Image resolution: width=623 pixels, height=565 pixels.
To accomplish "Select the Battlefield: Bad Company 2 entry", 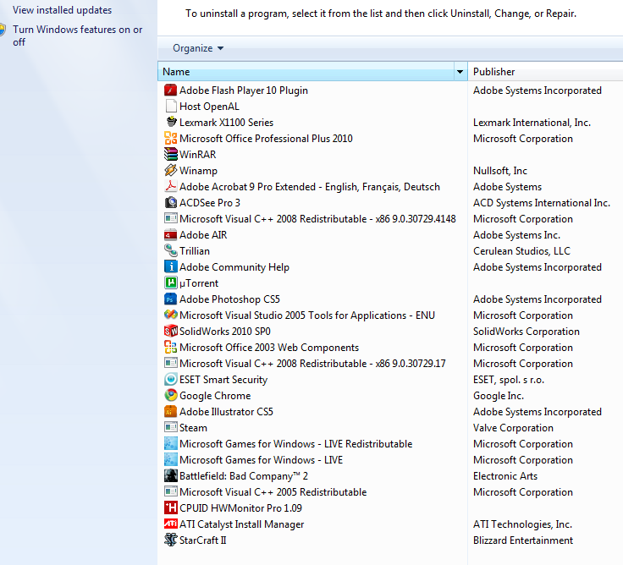I will point(243,476).
